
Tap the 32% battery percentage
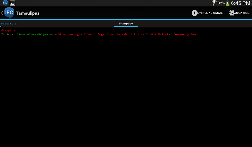point(221,3)
